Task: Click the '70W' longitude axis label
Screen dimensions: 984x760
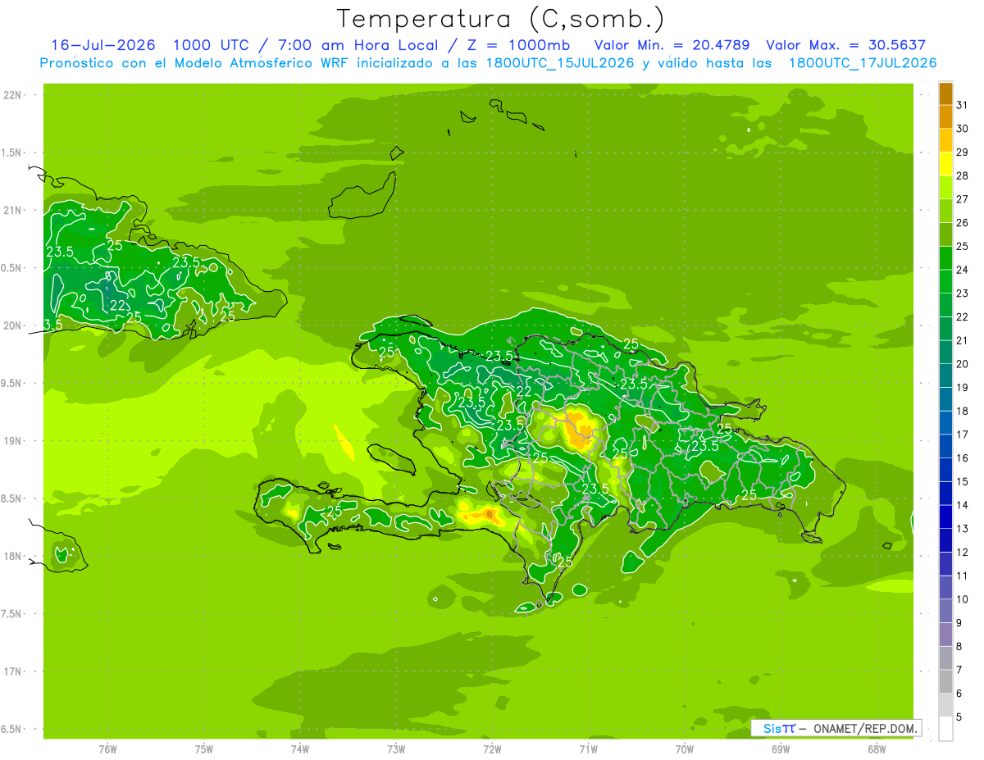Action: 685,749
